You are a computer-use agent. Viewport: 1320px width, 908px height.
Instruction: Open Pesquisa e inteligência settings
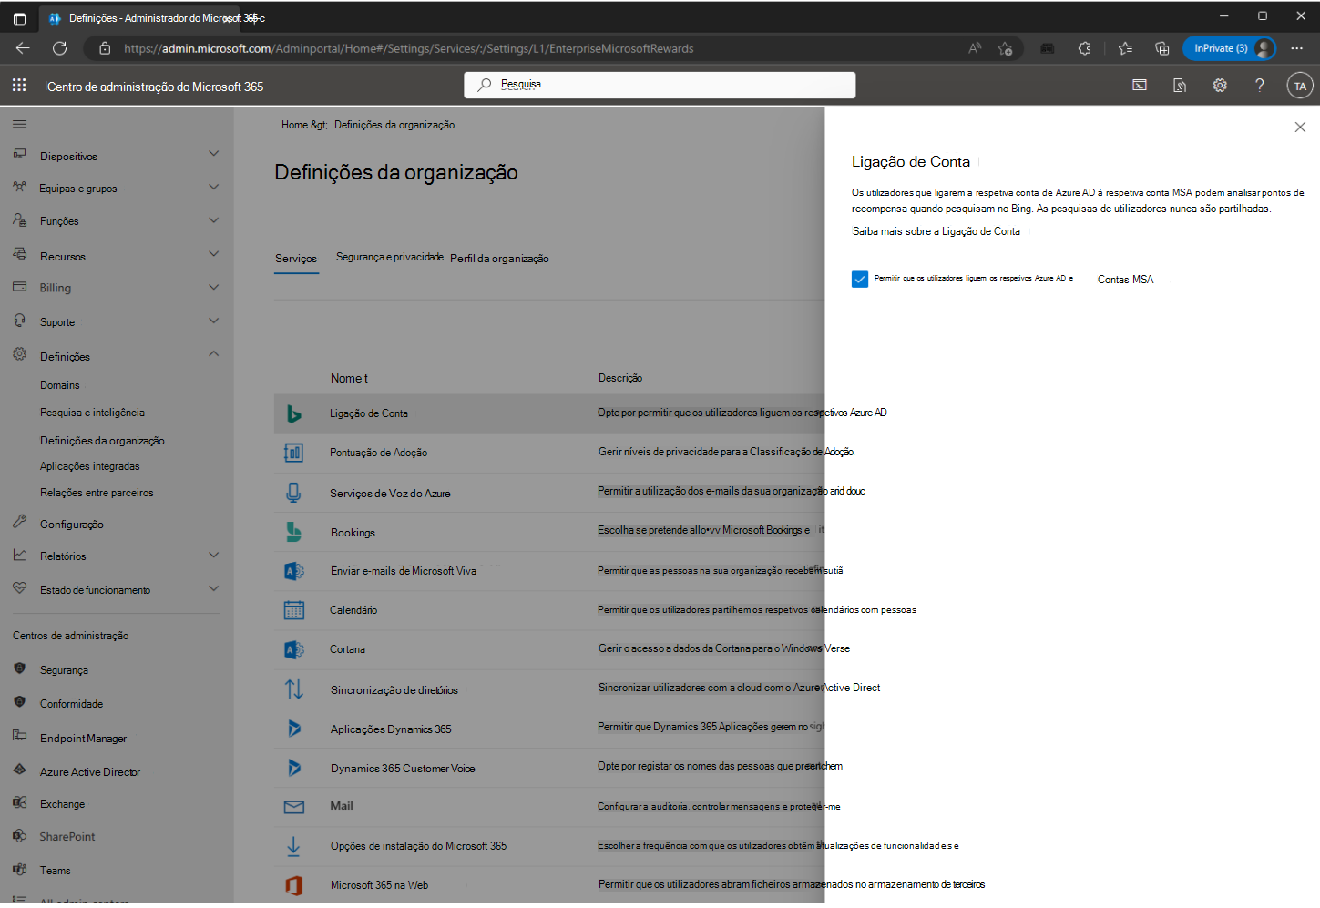tap(92, 413)
